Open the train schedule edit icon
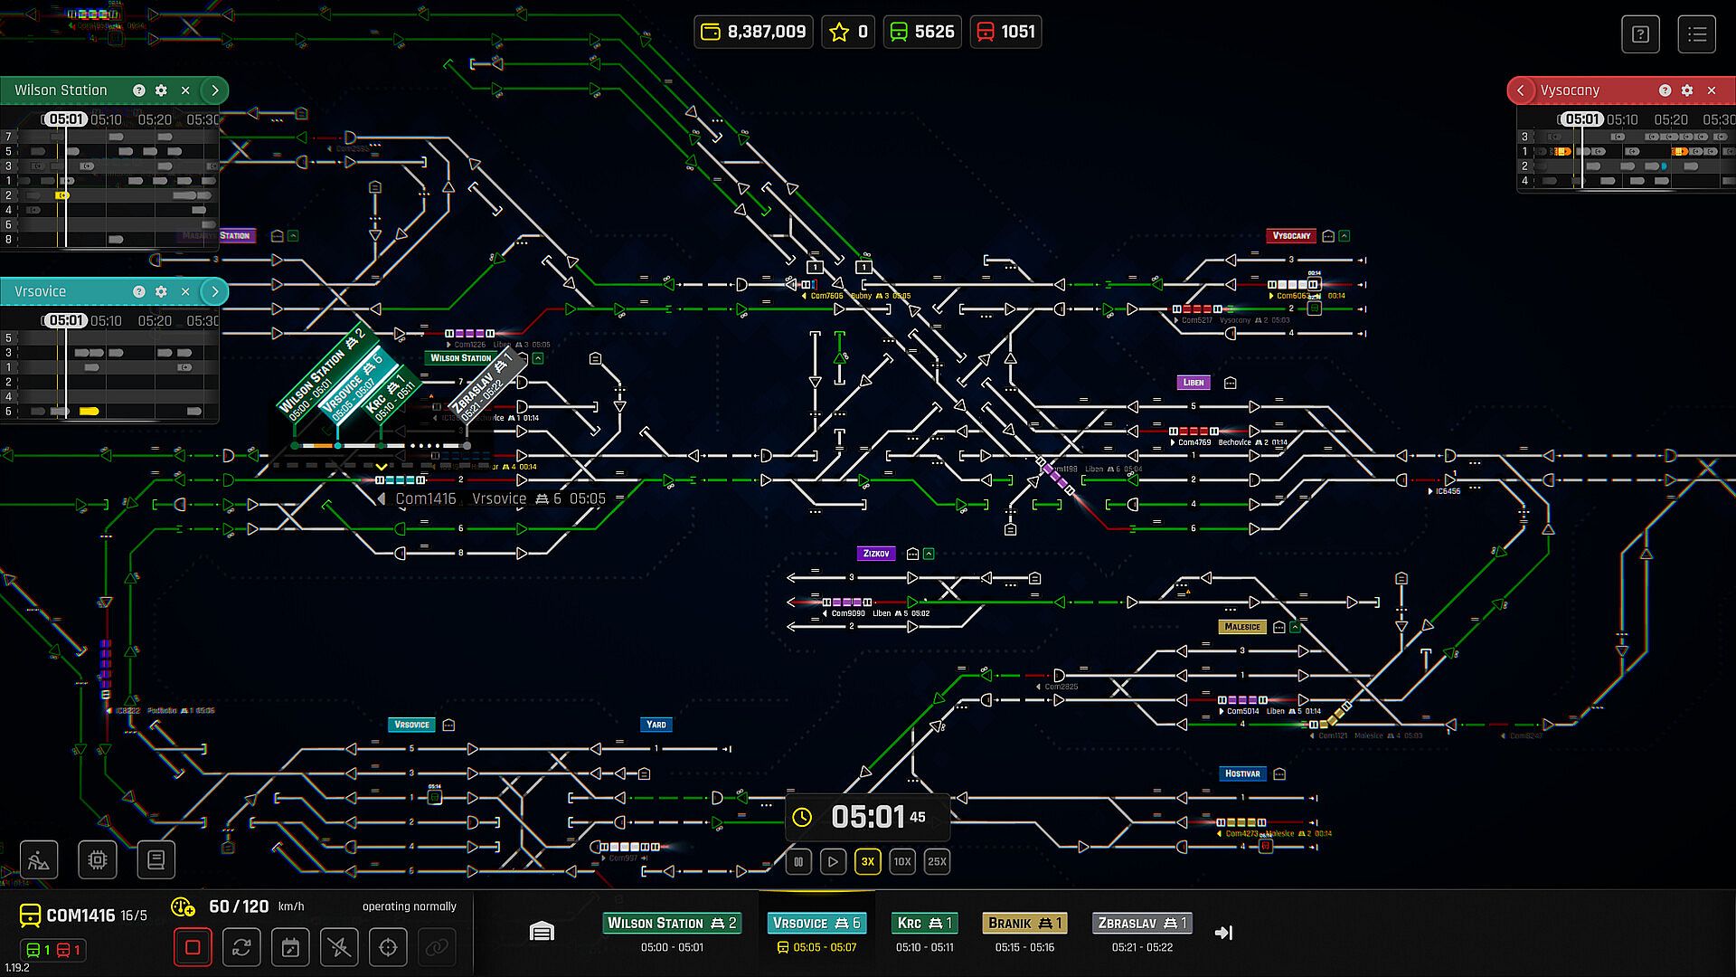 pyautogui.click(x=290, y=947)
